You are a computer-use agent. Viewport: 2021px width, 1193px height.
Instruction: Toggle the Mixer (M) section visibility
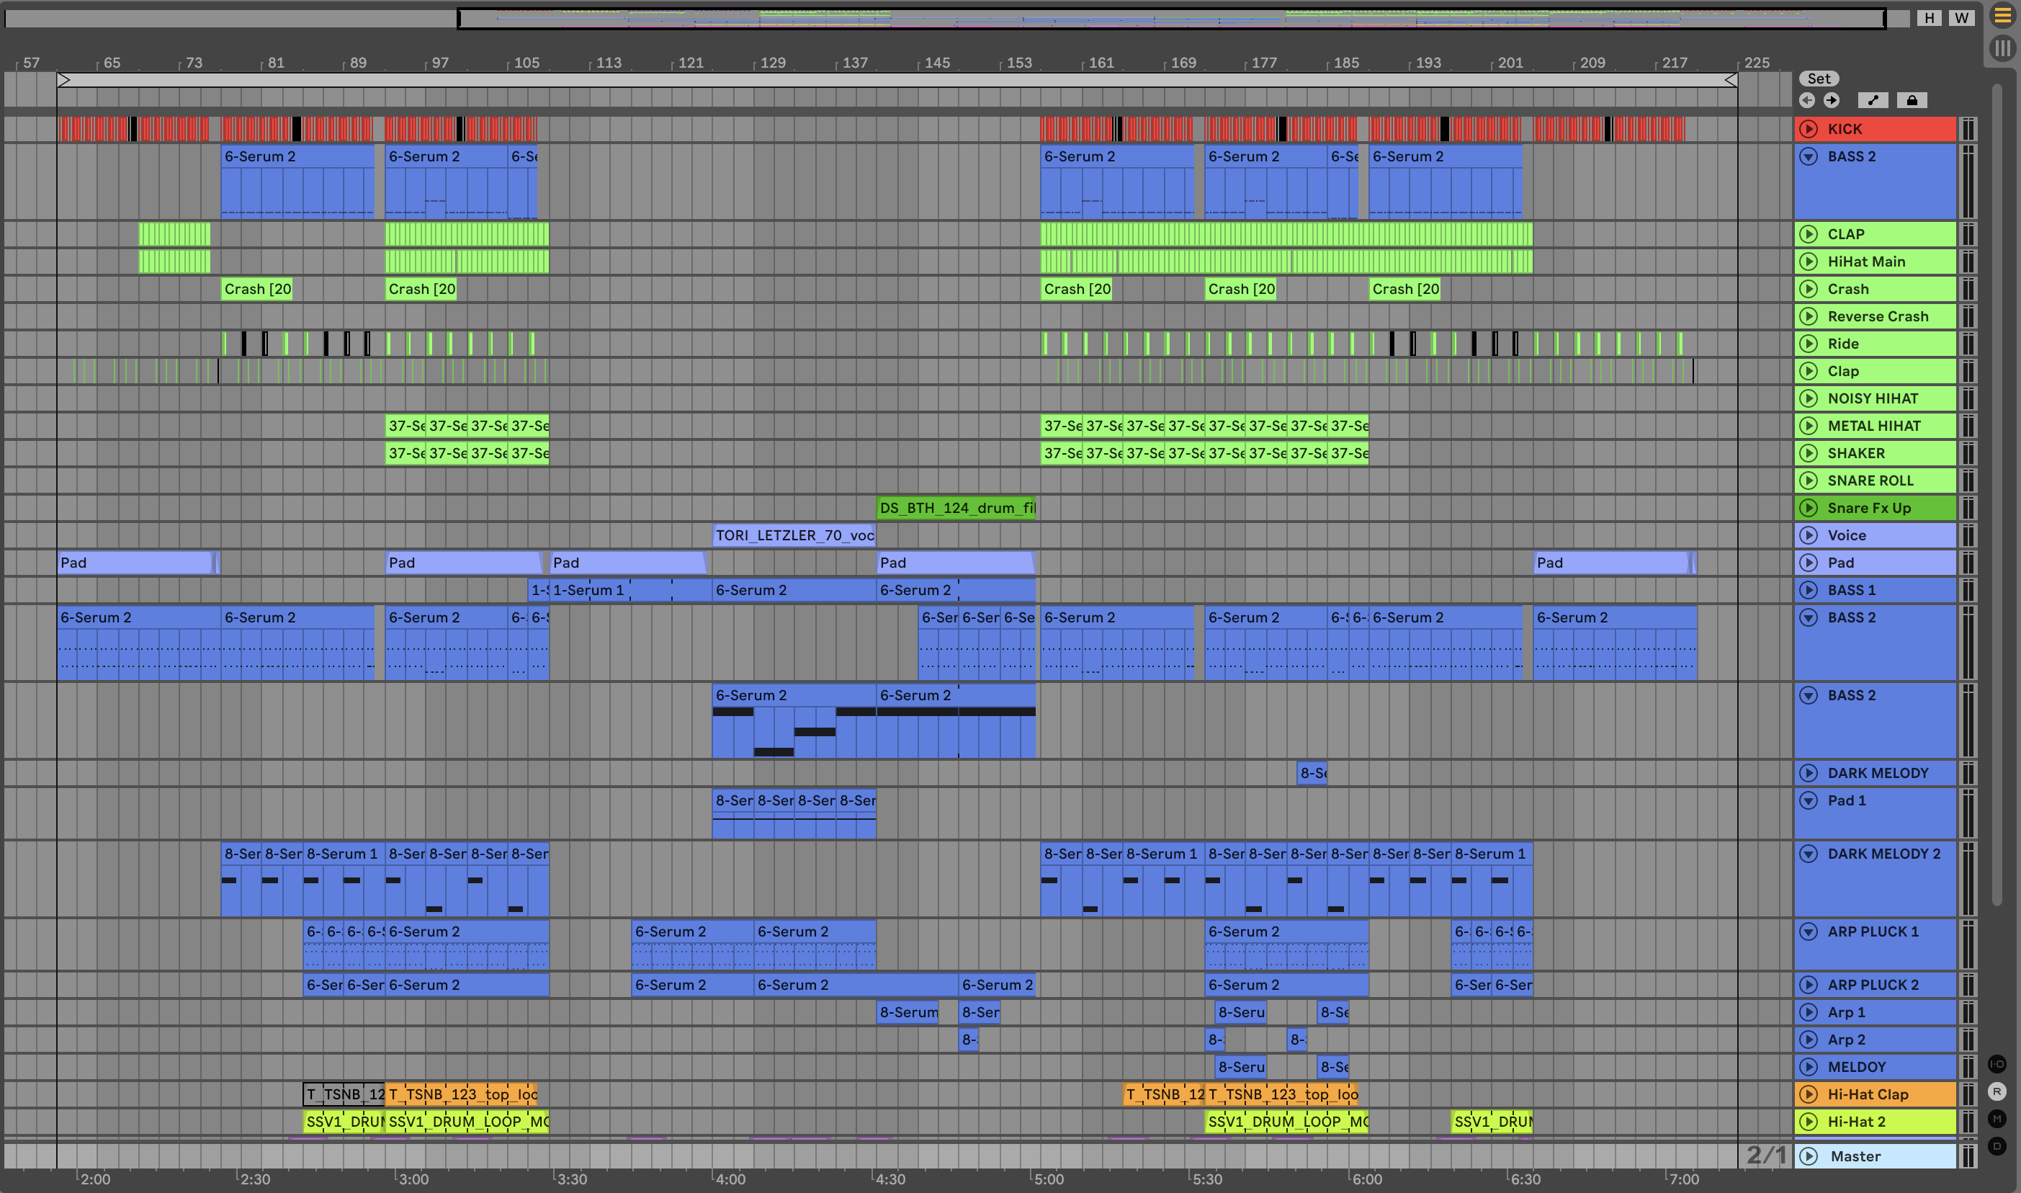coord(1997,1118)
